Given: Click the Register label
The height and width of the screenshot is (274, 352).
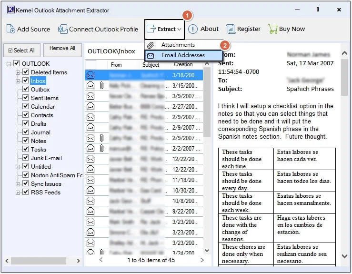Looking at the screenshot, I should (x=249, y=29).
